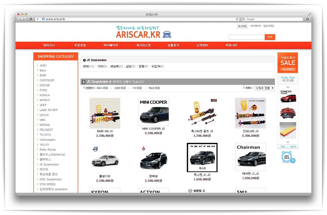Open the 12개씩 정렬 list count dropdown
Viewport: 327px width, 215px height.
coord(264,88)
